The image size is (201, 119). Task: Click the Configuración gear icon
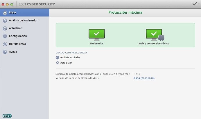[5, 36]
